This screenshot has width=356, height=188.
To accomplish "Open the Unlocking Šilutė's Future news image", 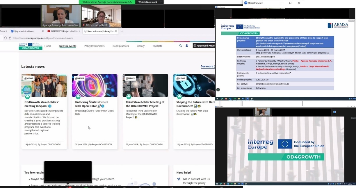I will tap(95, 85).
